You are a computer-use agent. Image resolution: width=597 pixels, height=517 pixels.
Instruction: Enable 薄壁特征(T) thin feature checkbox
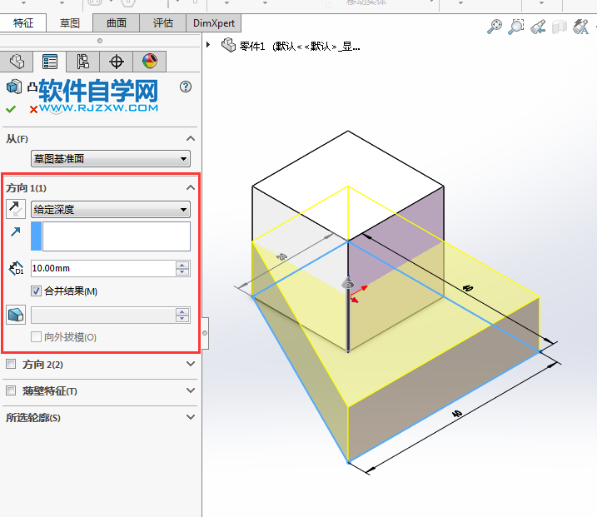[11, 390]
